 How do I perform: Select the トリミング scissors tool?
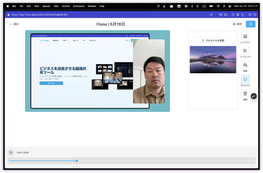245,51
